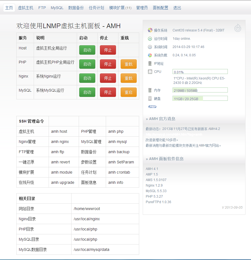This screenshot has height=260, width=251.
Task: Click the hard disk icon beside 硬盘
Action: click(x=150, y=99)
